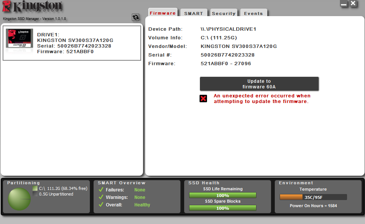Minimize the SSD Manager window
365x224 pixels.
tap(344, 4)
